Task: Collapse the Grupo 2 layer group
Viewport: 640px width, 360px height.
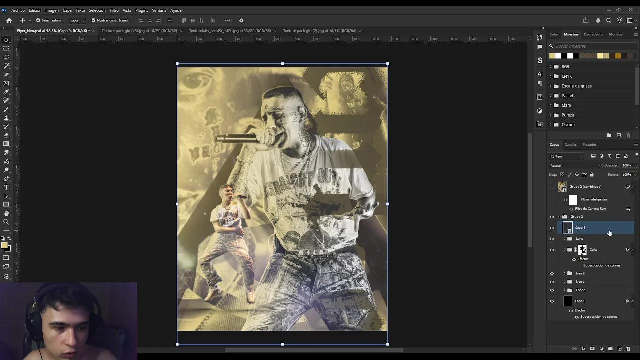Action: pos(559,217)
